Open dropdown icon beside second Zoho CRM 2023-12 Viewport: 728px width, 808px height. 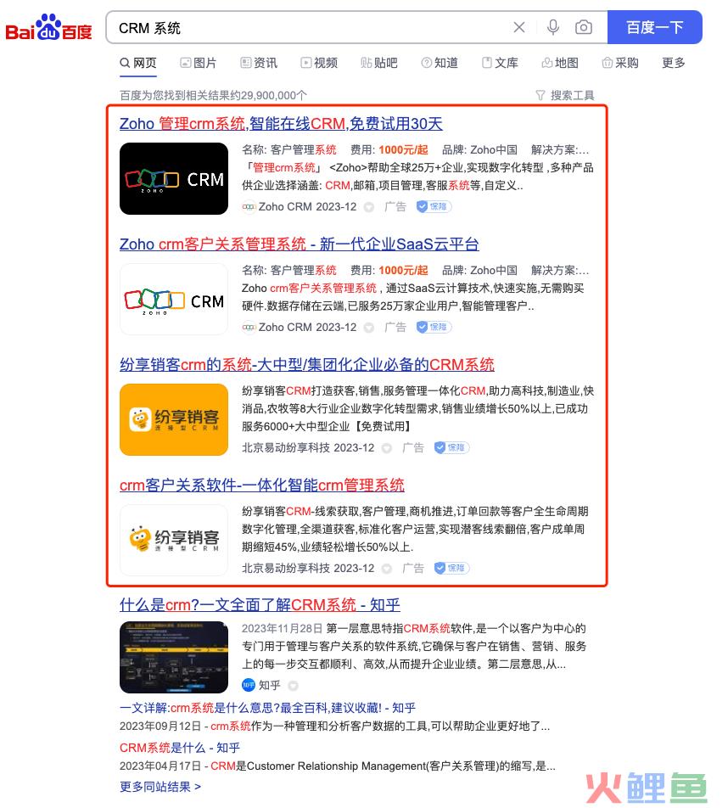point(369,328)
